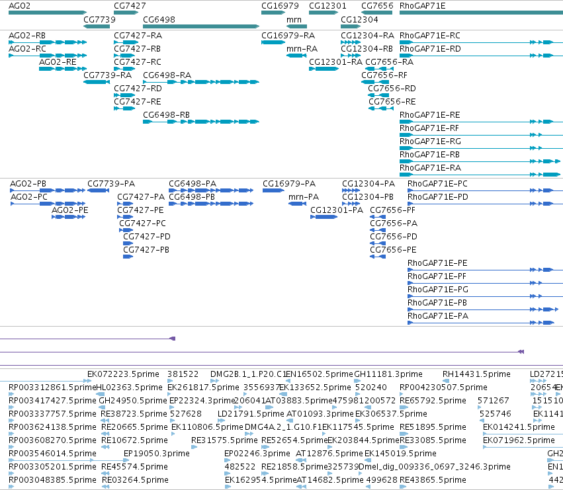This screenshot has height=490, width=563.
Task: Select transcript CG16979-RA
Action: [288, 36]
